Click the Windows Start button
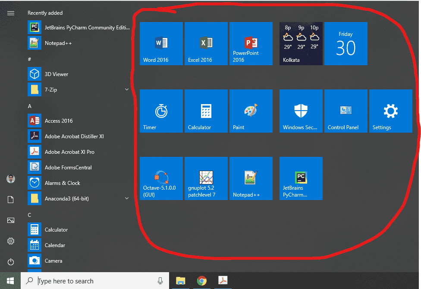This screenshot has height=289, width=421. click(10, 281)
